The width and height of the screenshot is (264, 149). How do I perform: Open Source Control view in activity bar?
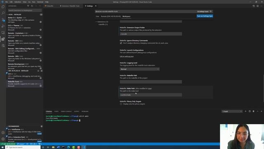coord(3,20)
